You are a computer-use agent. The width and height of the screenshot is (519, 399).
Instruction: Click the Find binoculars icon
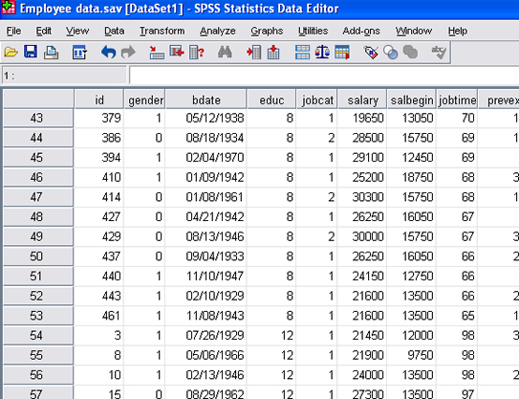[x=225, y=53]
